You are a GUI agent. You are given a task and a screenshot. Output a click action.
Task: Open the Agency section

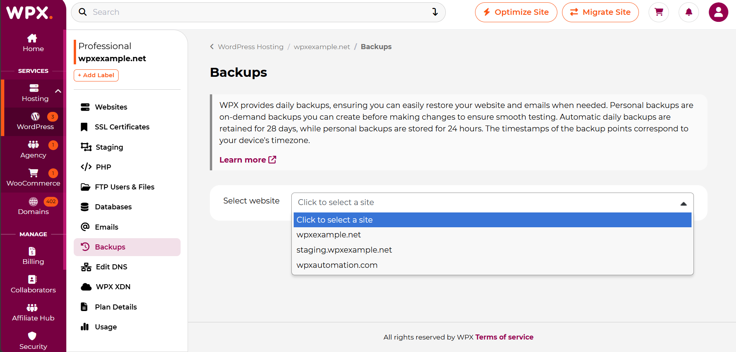click(x=33, y=150)
